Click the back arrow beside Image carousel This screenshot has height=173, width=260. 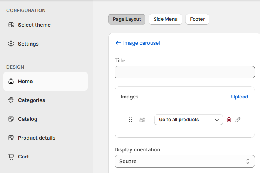118,43
